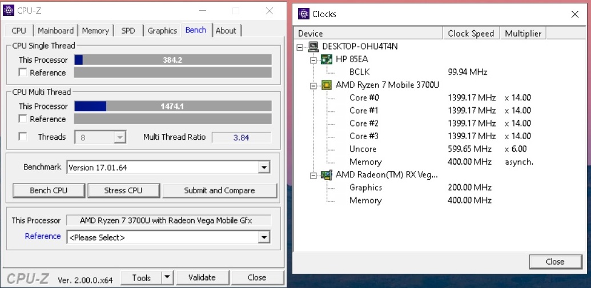Viewport: 591px width, 288px height.
Task: Select the Core #2 row
Action: (x=364, y=123)
